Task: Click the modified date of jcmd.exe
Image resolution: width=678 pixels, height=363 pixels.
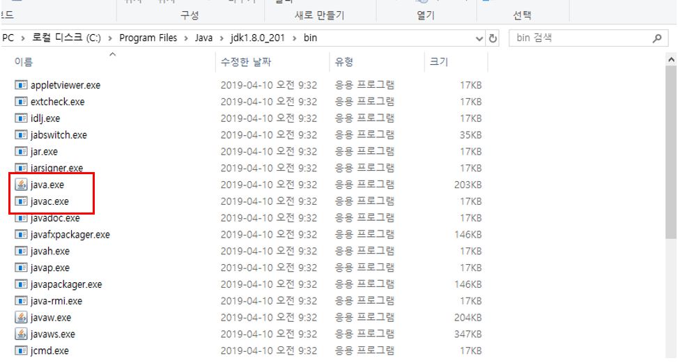Action: pos(268,350)
